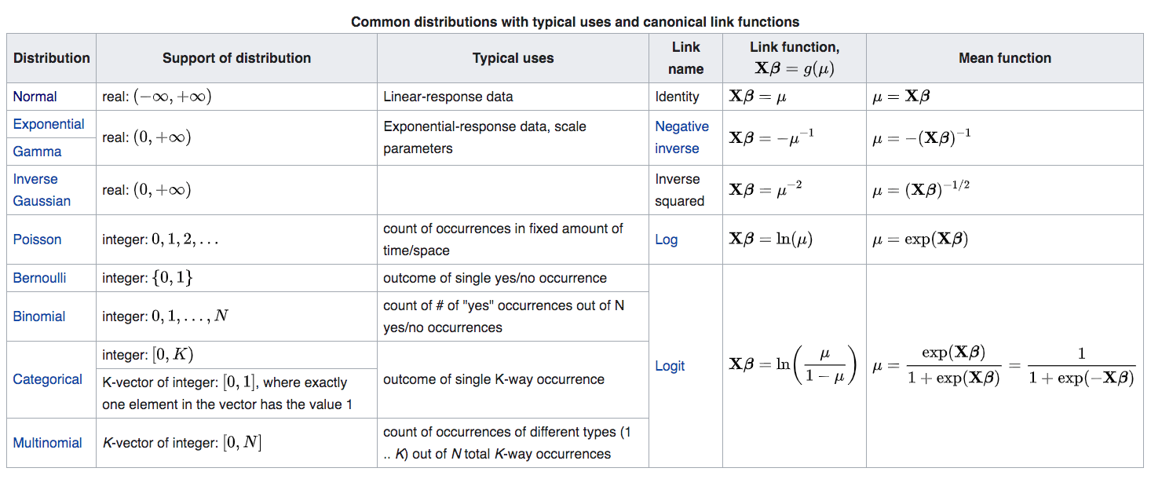
Task: Click the logit link function formula
Action: pos(793,365)
